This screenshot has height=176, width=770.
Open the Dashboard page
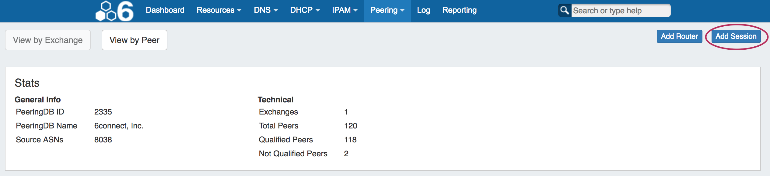(165, 10)
